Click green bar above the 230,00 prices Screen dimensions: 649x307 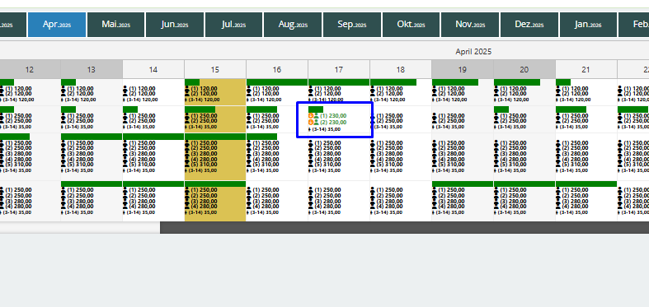tap(316, 109)
